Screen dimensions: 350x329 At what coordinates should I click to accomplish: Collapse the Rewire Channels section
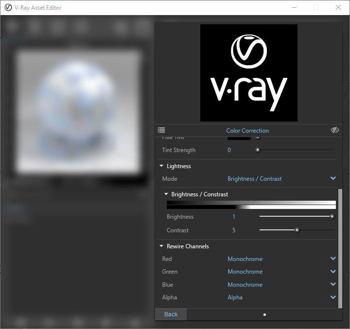(x=161, y=246)
